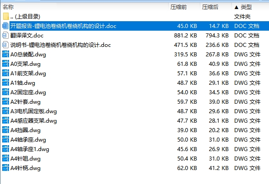Sort by the 压缩后 column header
269x184 pixels.
point(210,7)
